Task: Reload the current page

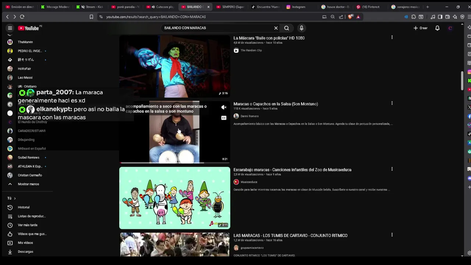Action: click(x=22, y=17)
